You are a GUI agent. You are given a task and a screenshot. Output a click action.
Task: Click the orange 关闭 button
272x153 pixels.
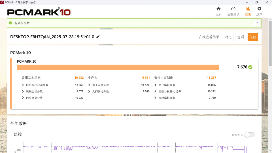(x=253, y=37)
